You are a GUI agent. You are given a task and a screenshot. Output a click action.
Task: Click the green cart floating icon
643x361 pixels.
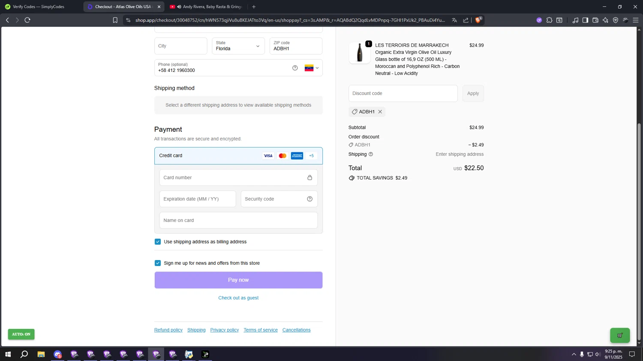pos(620,335)
